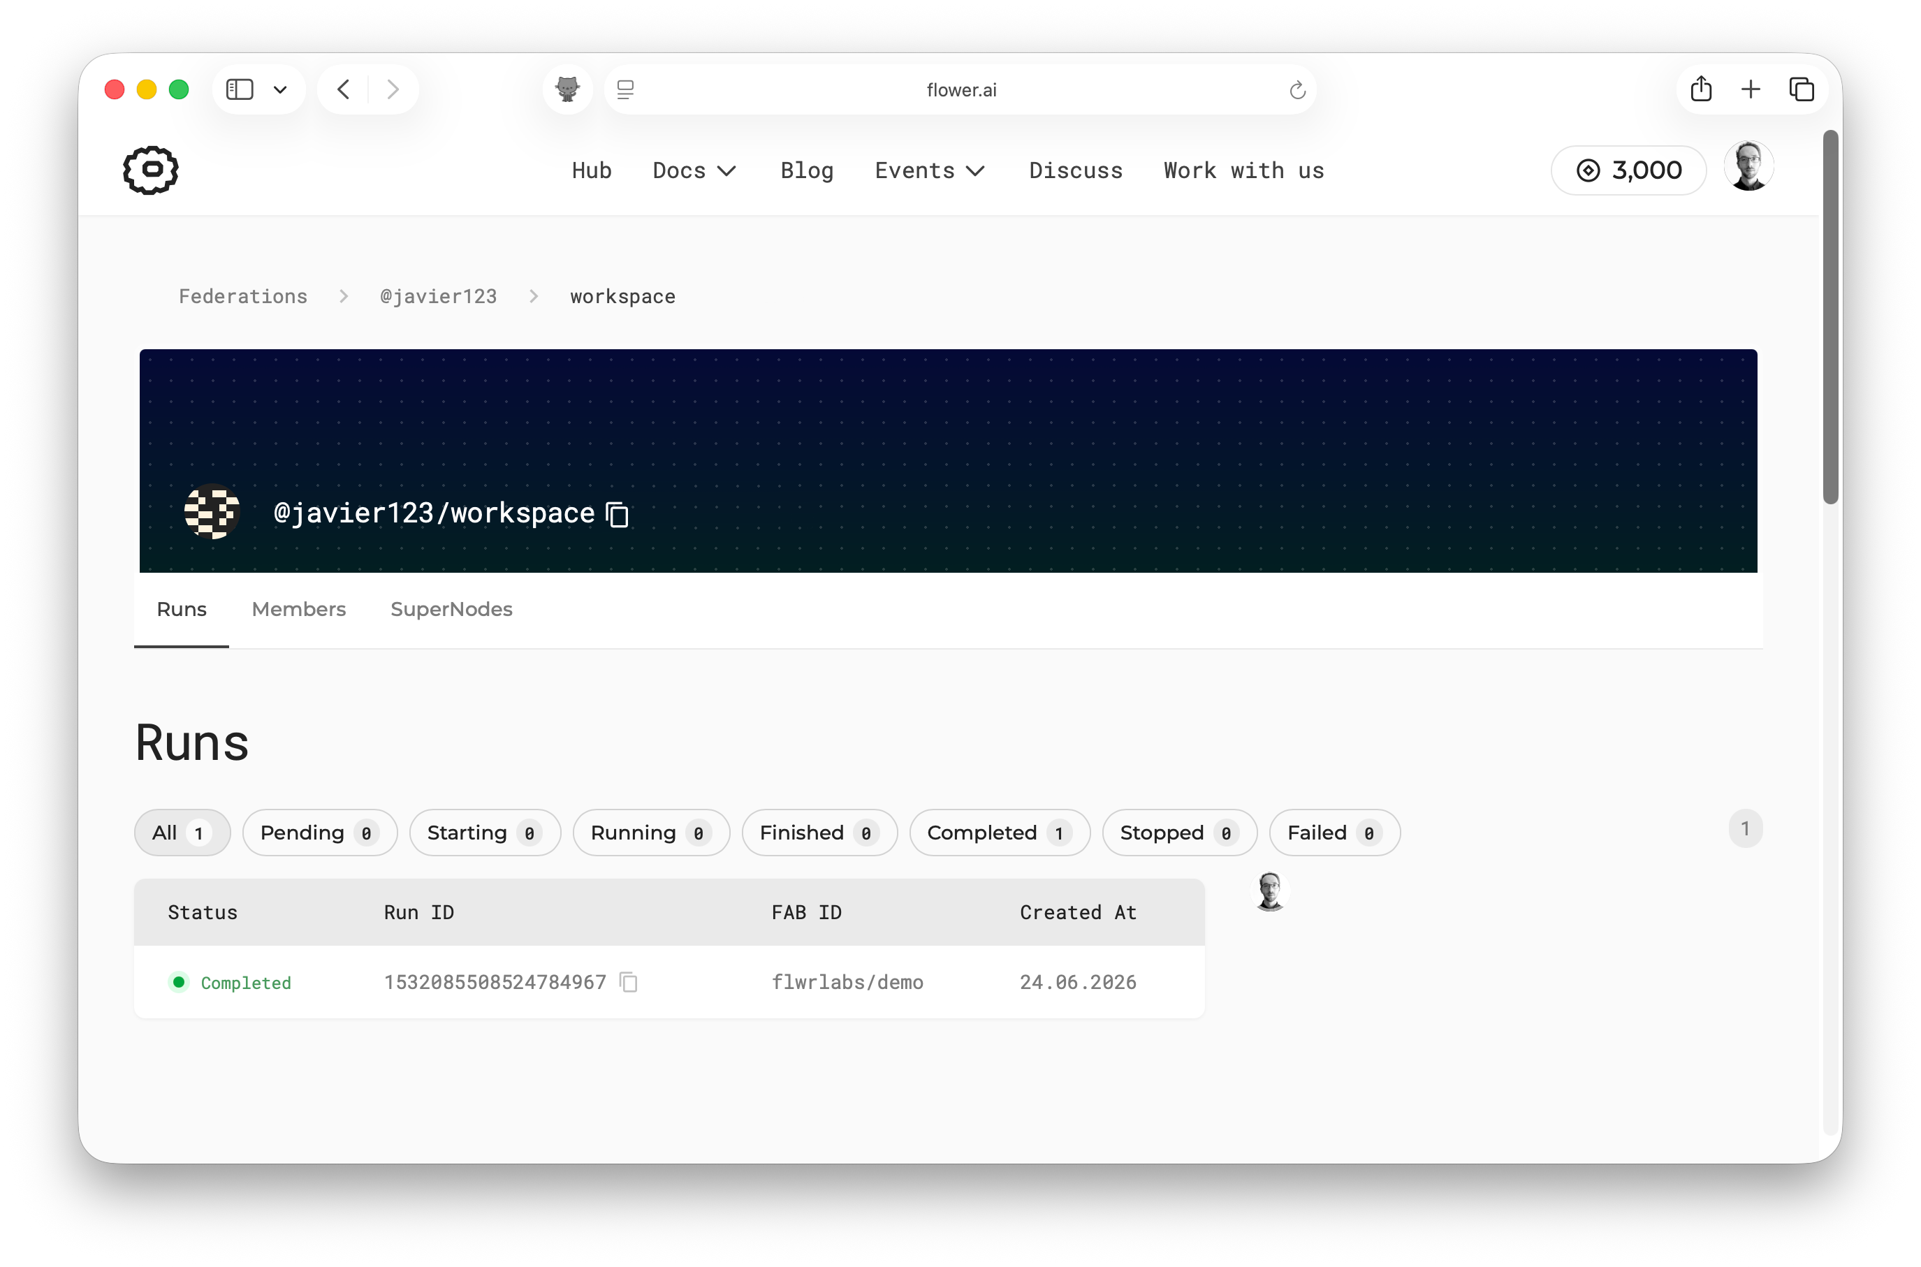Open the Work with us link
This screenshot has height=1267, width=1921.
[x=1244, y=170]
